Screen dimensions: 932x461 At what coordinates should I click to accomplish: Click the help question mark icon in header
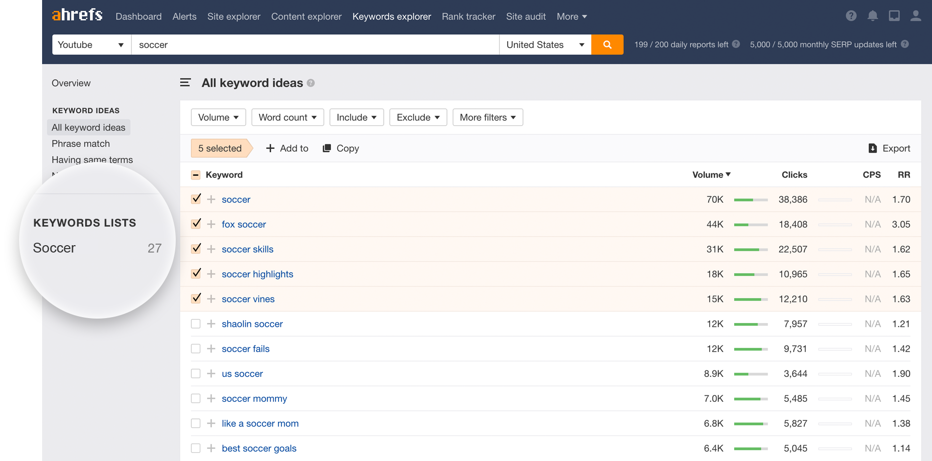tap(851, 16)
